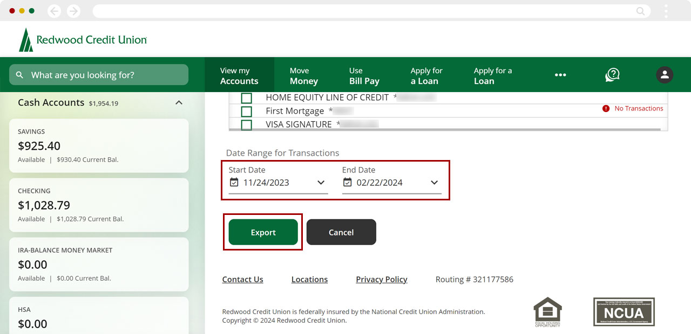Click the End Date calendar icon
Screen dimensions: 691x334
click(x=347, y=183)
